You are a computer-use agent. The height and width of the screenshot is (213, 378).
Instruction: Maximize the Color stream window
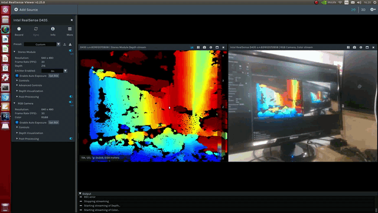click(x=367, y=47)
